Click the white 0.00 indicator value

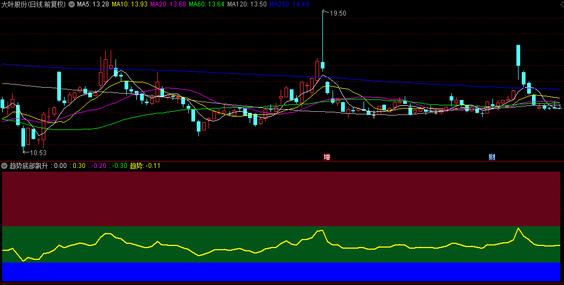(60, 166)
